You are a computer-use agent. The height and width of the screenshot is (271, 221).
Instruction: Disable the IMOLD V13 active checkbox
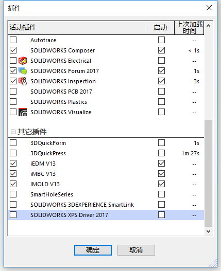point(13,184)
